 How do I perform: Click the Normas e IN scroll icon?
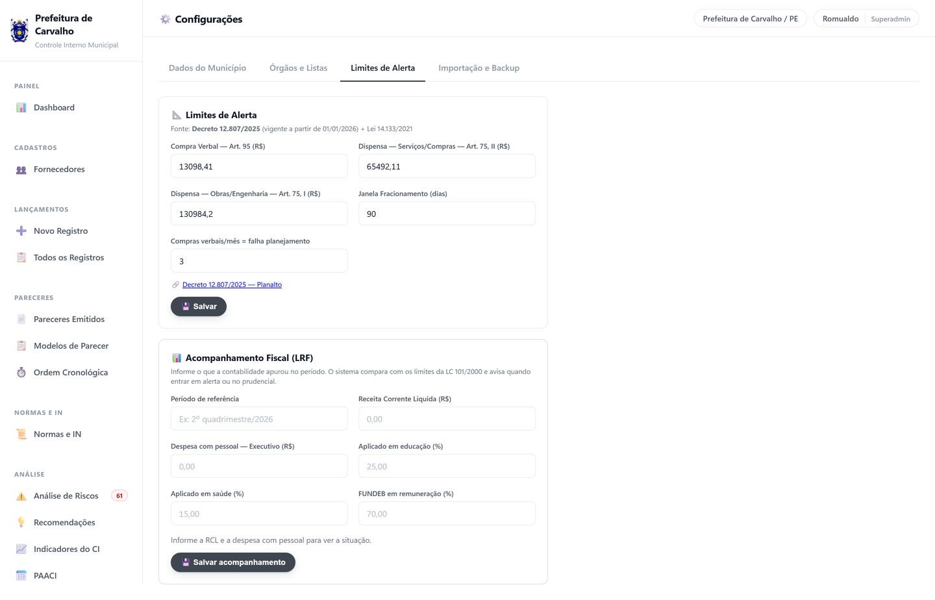[21, 434]
